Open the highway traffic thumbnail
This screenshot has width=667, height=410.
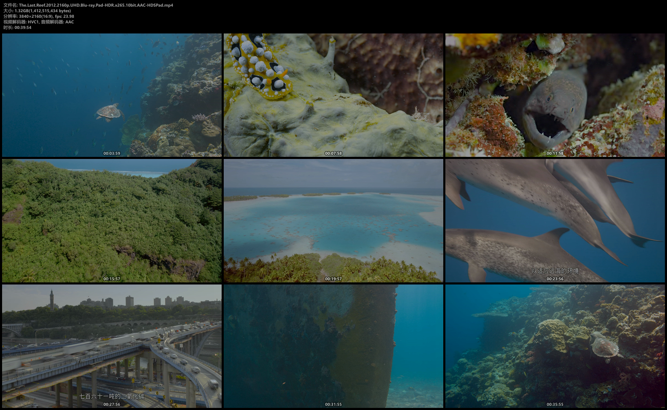pos(112,346)
